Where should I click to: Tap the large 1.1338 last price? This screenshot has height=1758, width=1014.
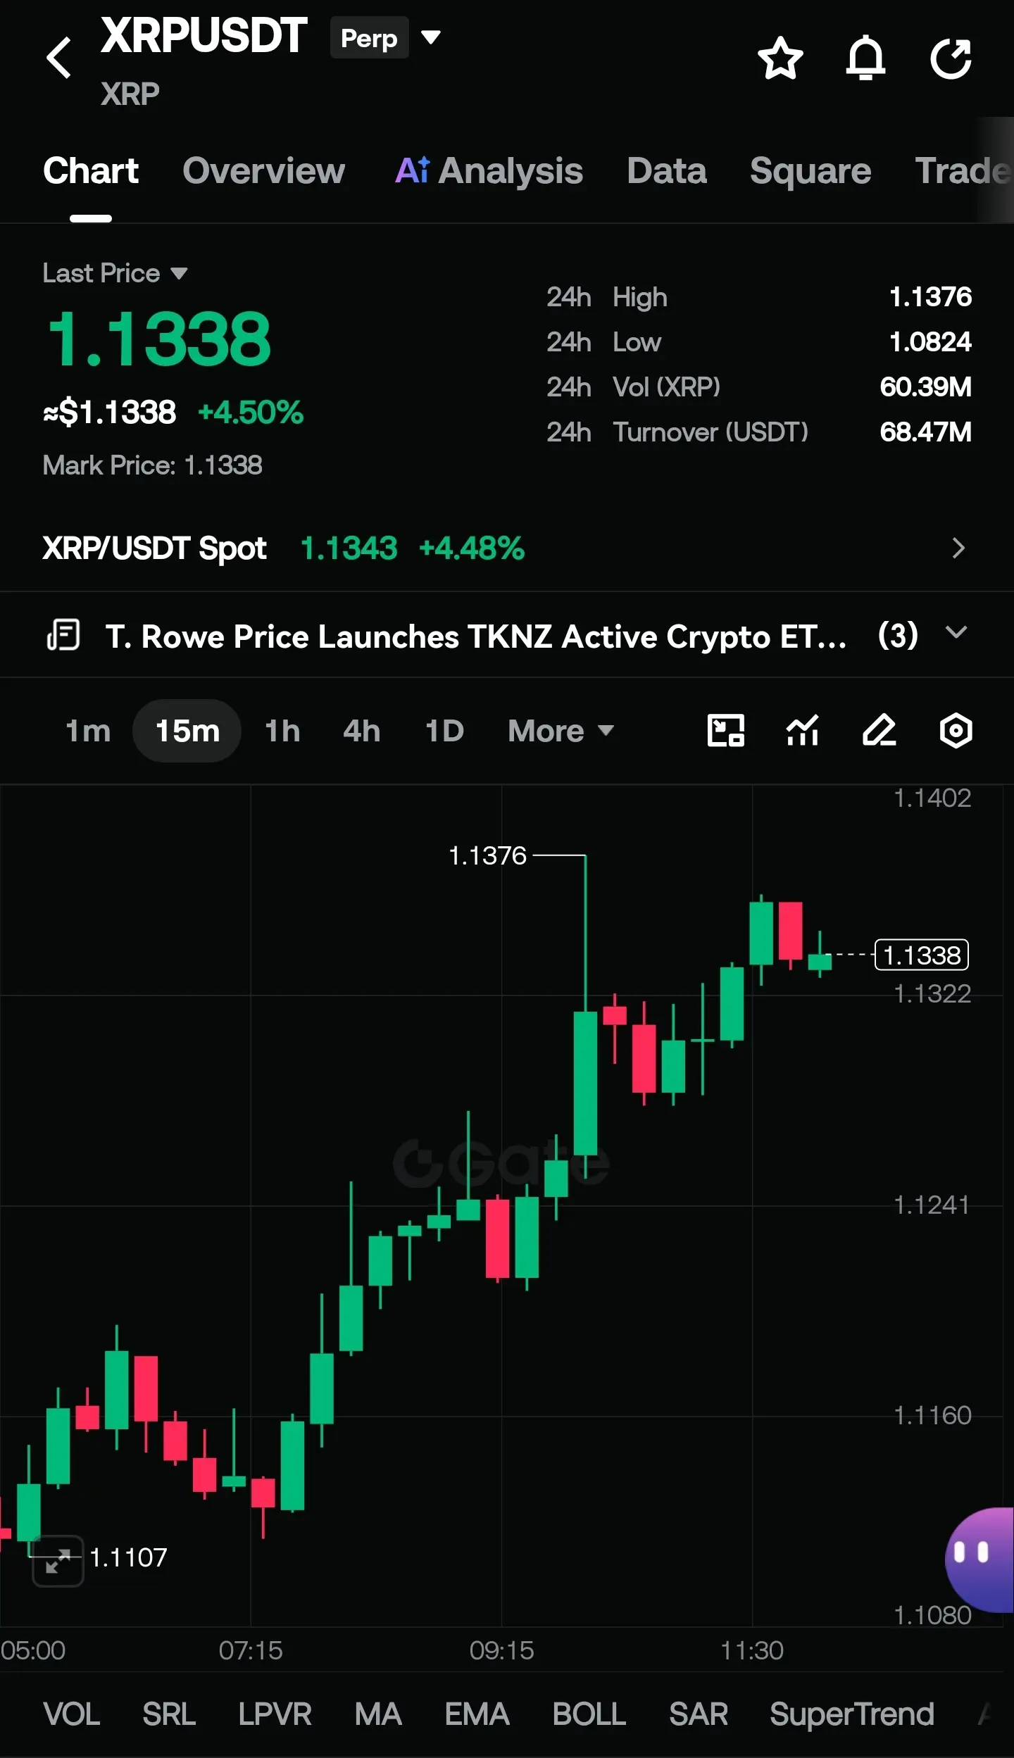pyautogui.click(x=159, y=340)
